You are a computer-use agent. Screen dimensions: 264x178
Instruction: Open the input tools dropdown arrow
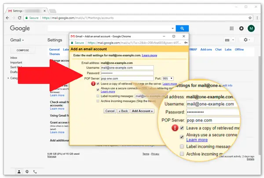tap(233, 40)
